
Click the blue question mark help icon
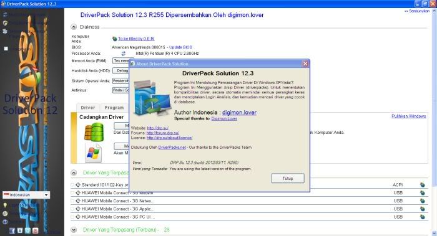[5, 222]
